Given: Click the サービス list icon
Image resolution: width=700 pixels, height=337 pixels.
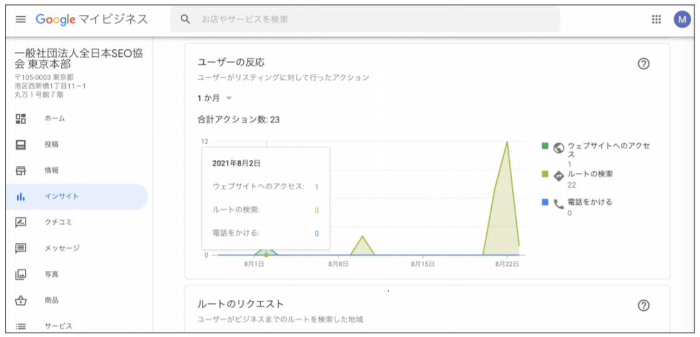Looking at the screenshot, I should click(x=21, y=326).
